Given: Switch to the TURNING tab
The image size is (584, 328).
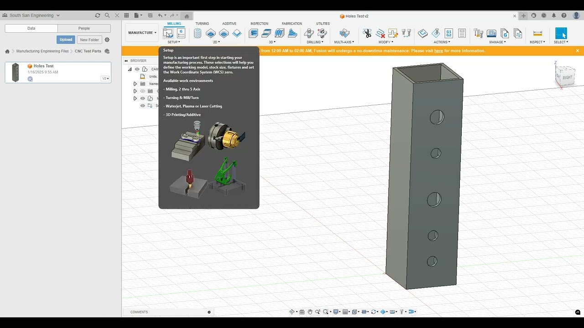Looking at the screenshot, I should pos(202,24).
